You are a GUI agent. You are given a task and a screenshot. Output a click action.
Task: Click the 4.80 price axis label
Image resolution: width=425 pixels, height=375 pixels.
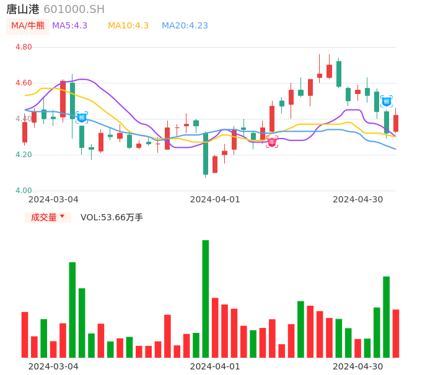(24, 47)
